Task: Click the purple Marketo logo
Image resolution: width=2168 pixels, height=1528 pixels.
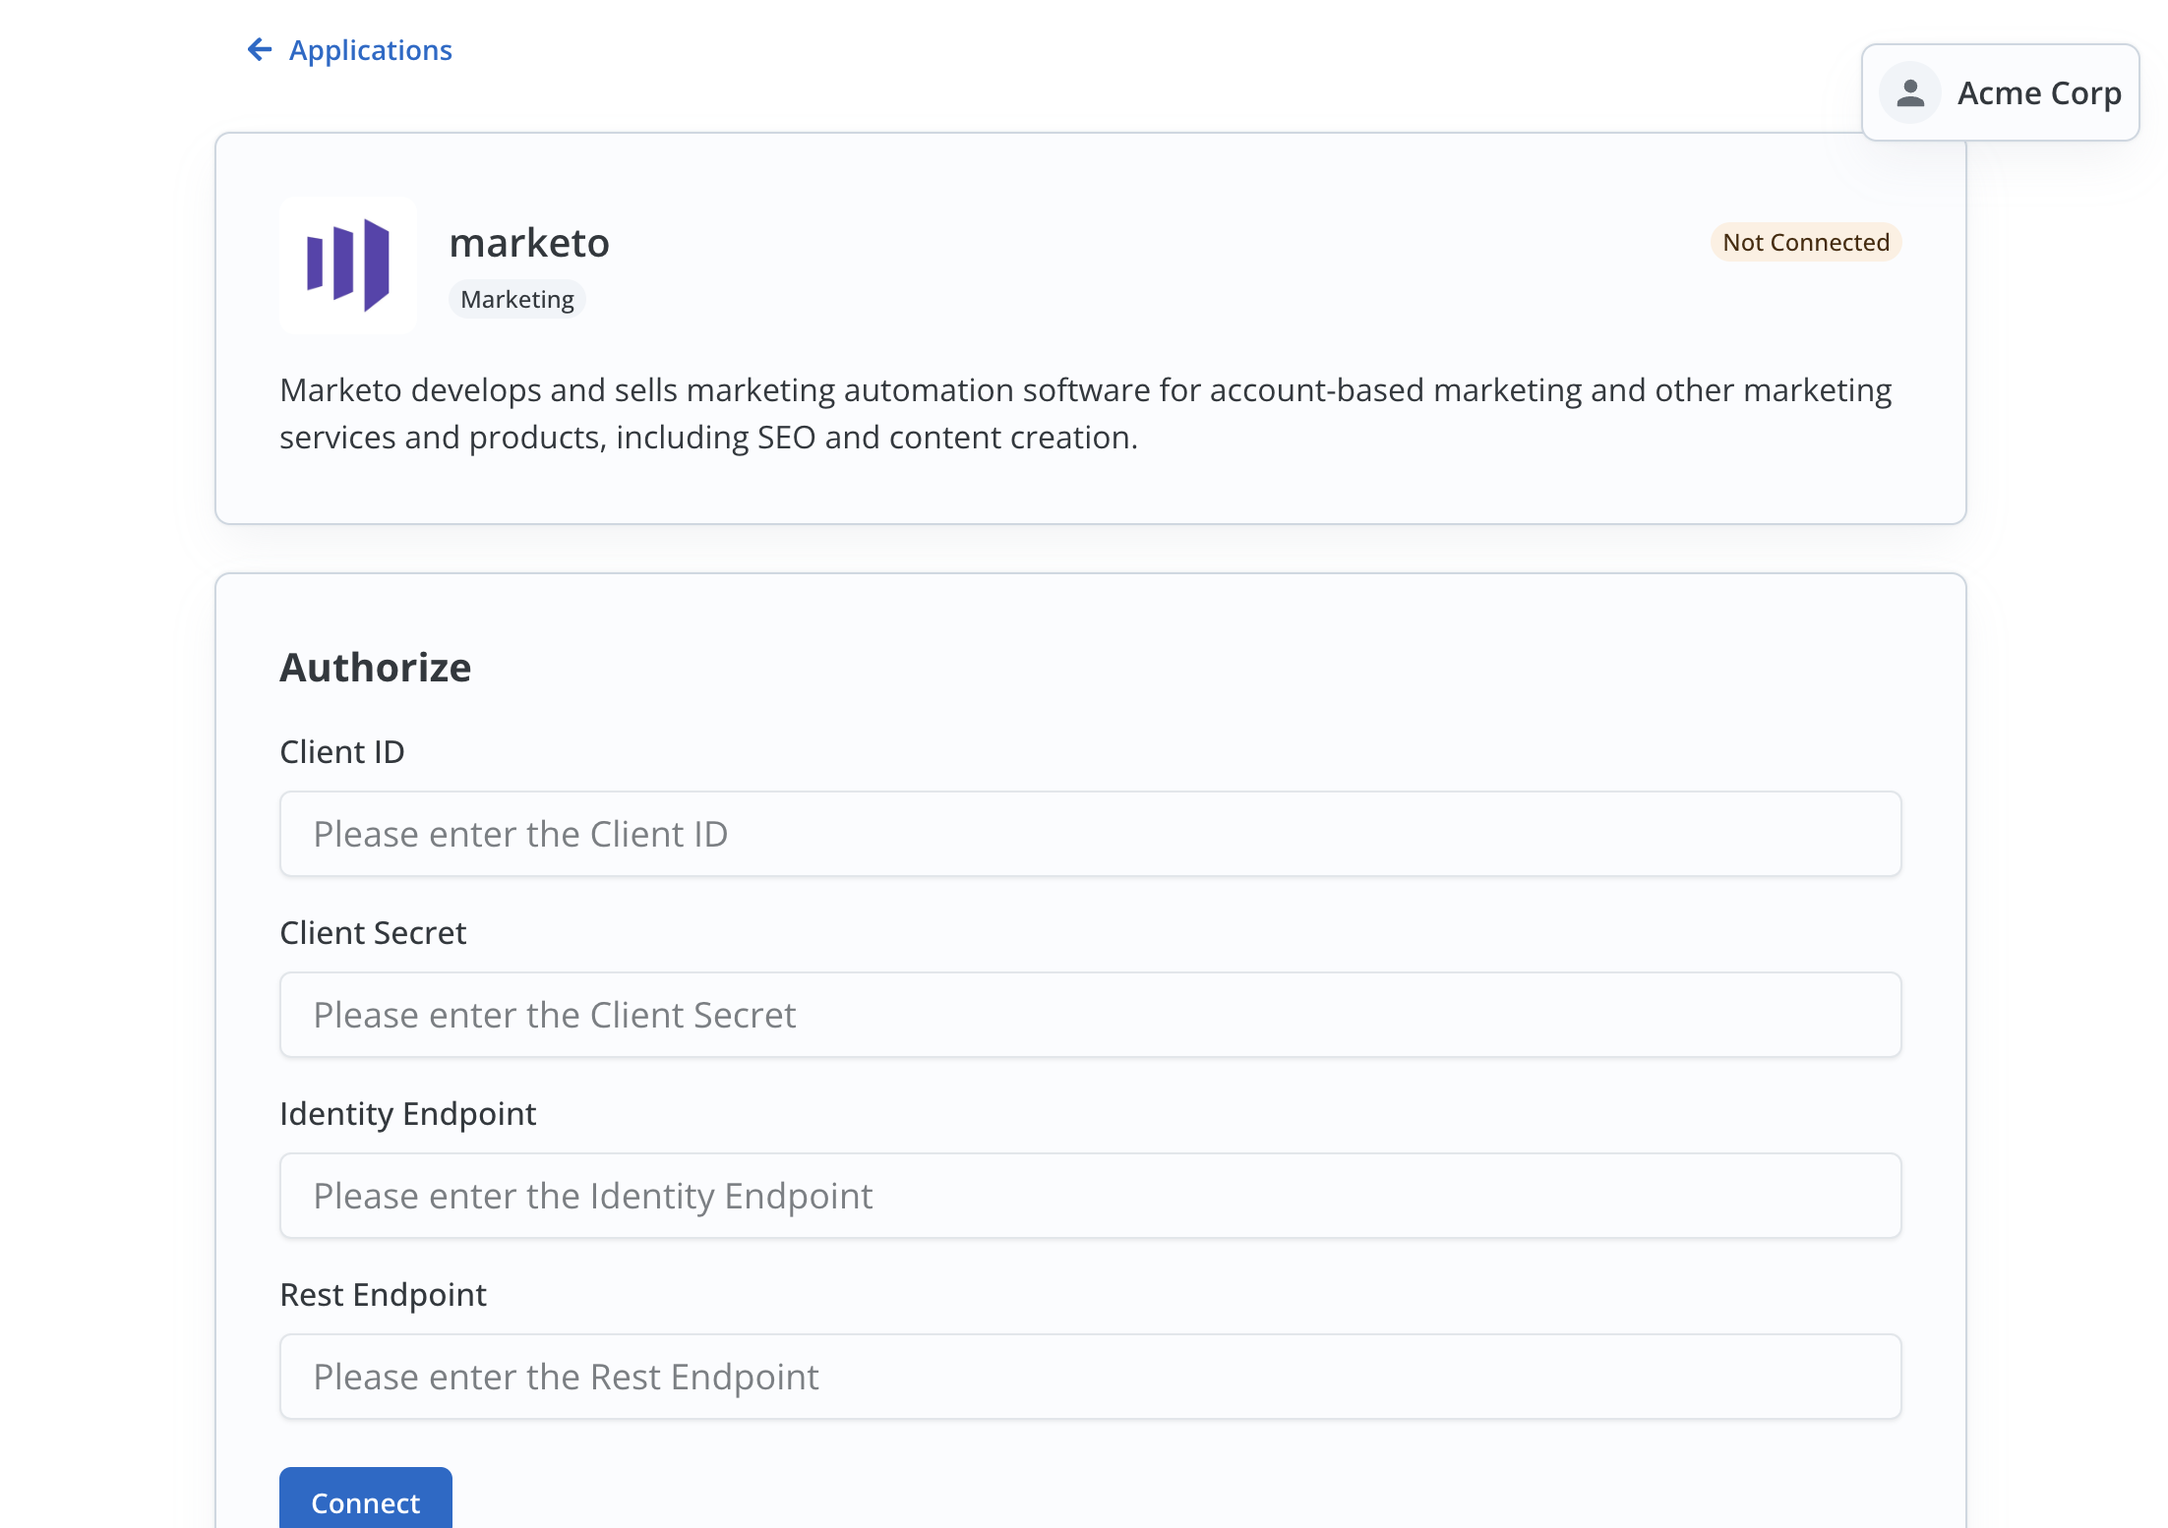Action: click(x=348, y=265)
